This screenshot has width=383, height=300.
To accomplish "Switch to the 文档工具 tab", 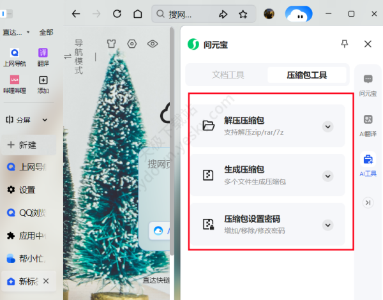I will (228, 75).
